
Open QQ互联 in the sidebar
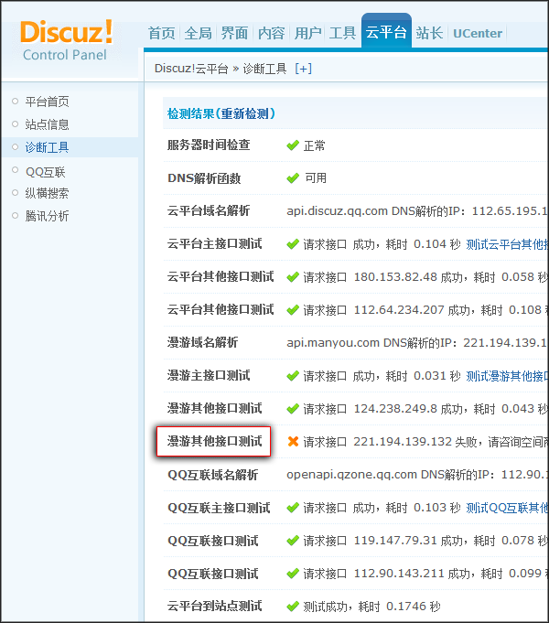[x=45, y=172]
